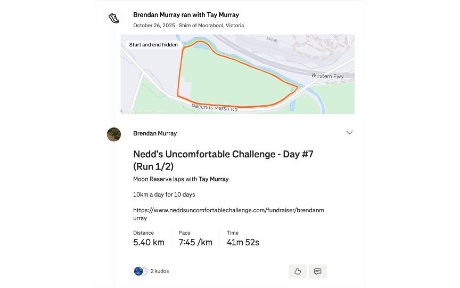Click the "10km a day for 10 days" text

(x=164, y=194)
